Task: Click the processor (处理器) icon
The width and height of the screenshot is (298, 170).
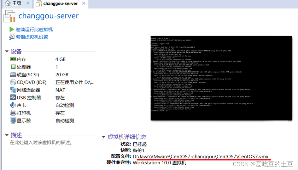Action: click(13, 67)
